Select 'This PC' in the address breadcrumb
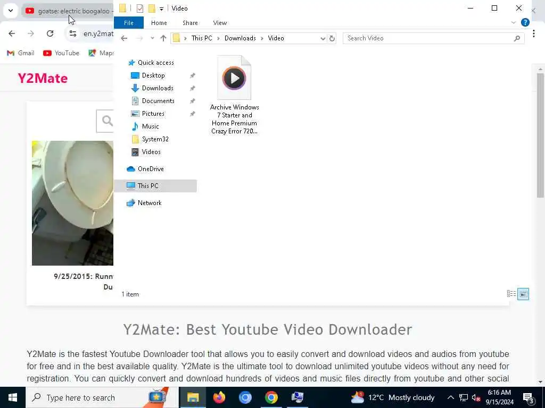Viewport: 545px width, 408px height. tap(202, 38)
